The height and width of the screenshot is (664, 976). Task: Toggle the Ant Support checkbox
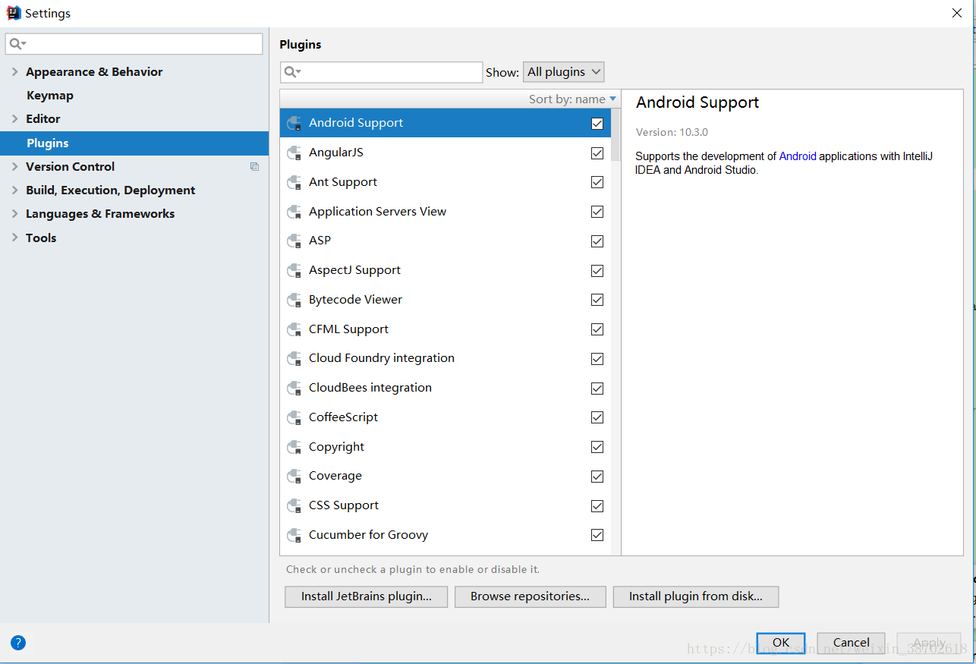597,182
